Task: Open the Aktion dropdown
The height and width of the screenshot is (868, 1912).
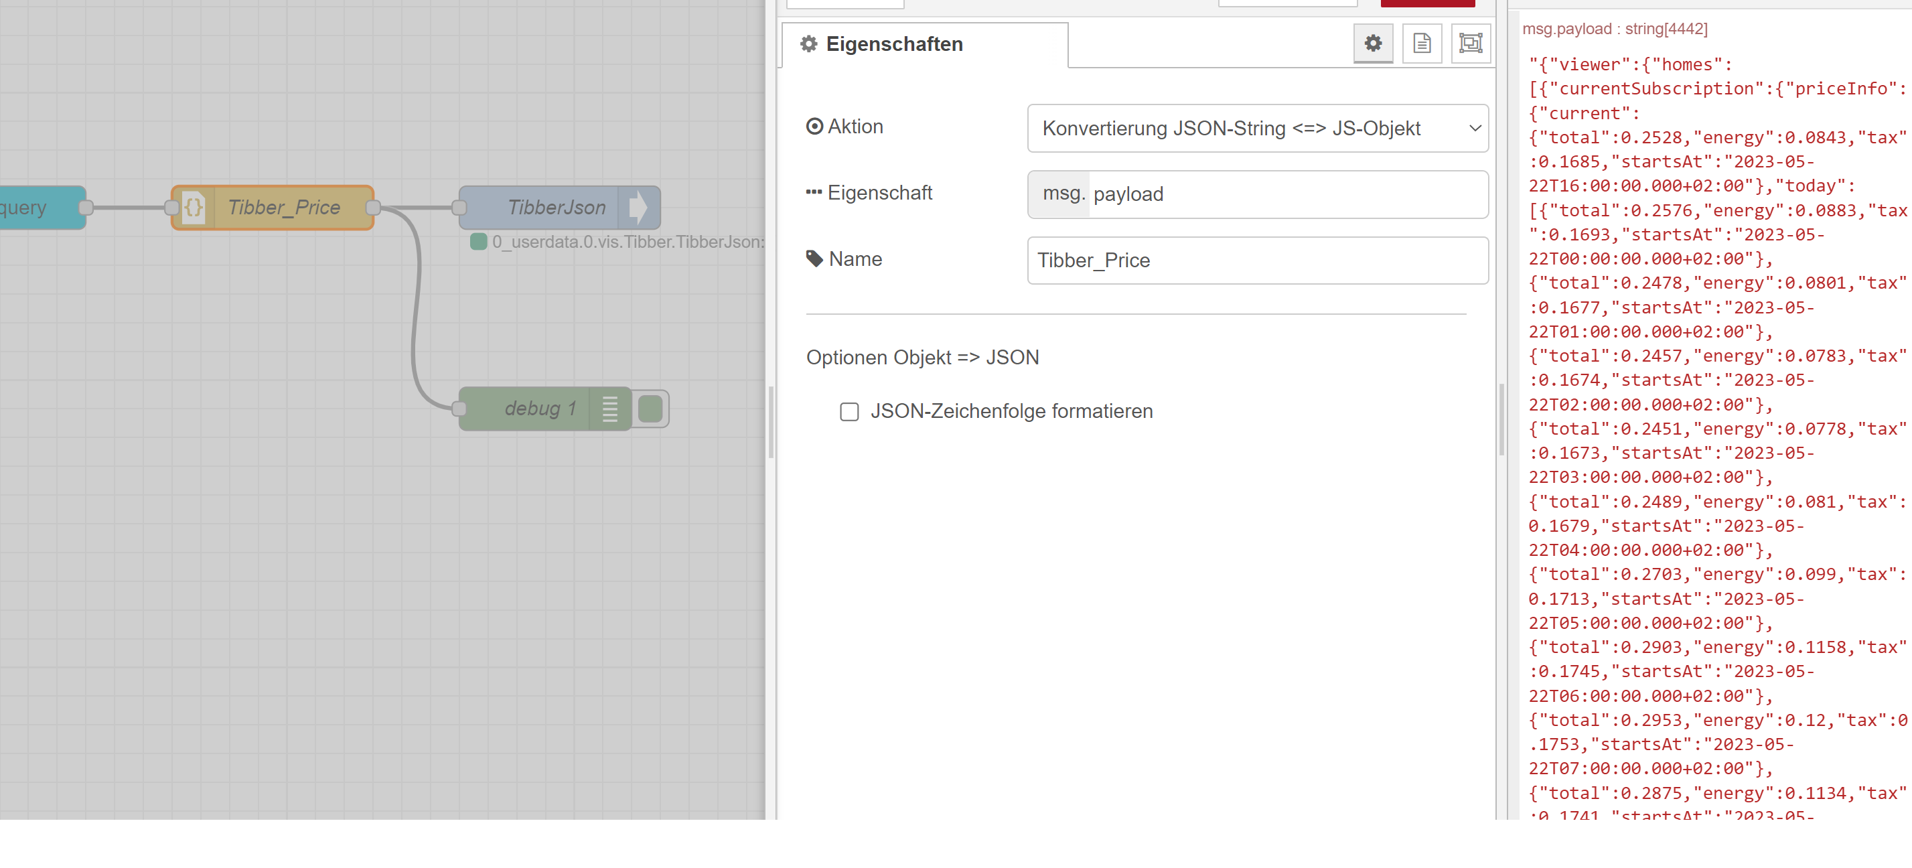Action: click(x=1257, y=129)
